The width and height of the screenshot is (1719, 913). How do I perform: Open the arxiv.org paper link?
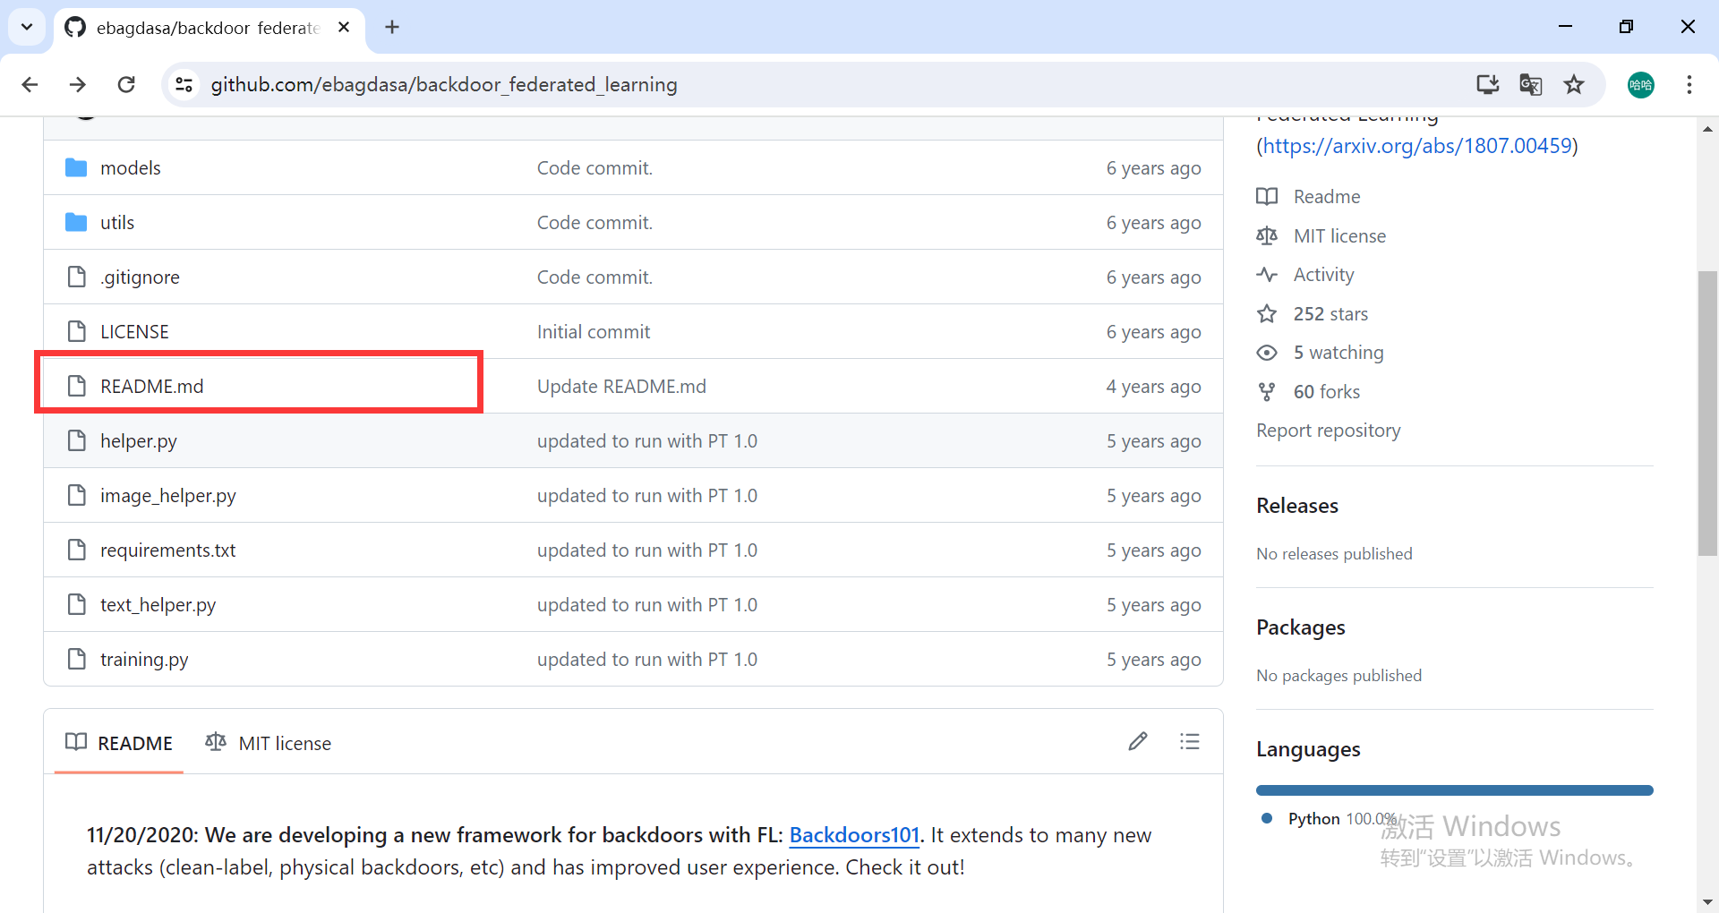click(x=1417, y=146)
